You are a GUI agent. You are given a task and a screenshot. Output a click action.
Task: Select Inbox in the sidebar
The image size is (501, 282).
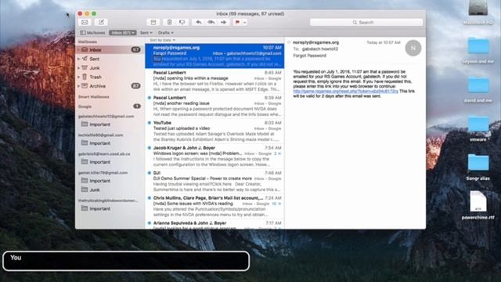point(110,49)
